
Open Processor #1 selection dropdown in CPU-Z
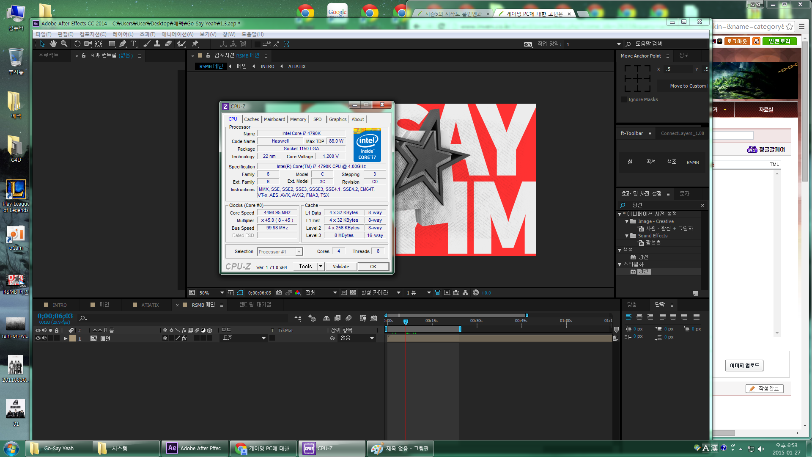[x=299, y=252]
